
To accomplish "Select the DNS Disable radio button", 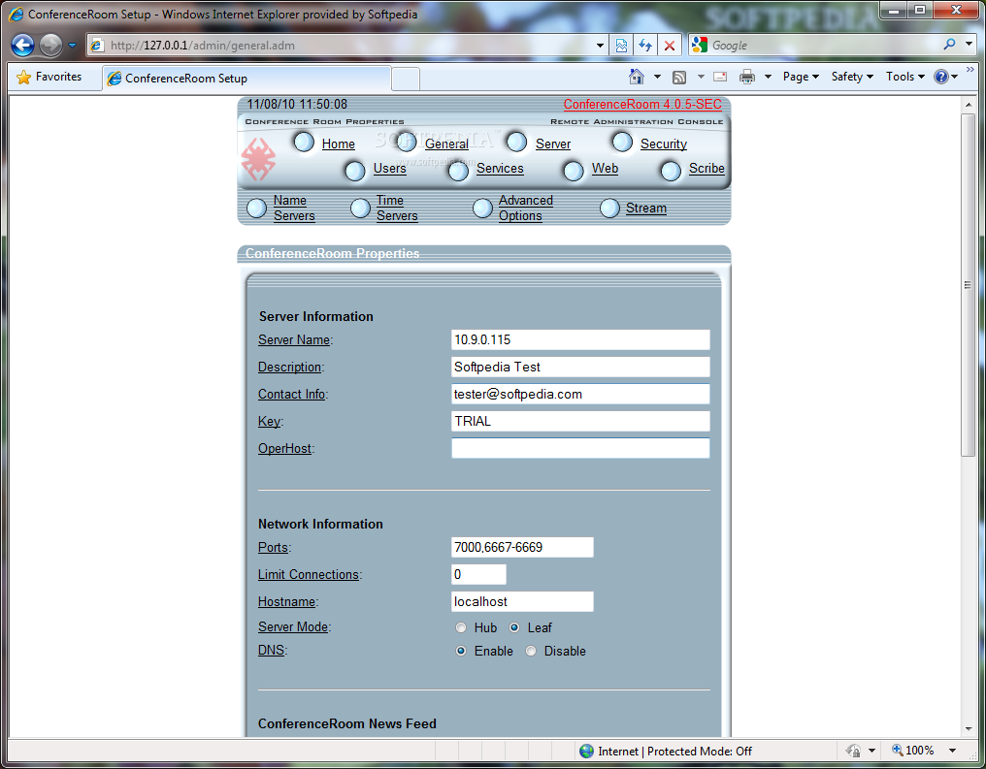I will coord(531,651).
